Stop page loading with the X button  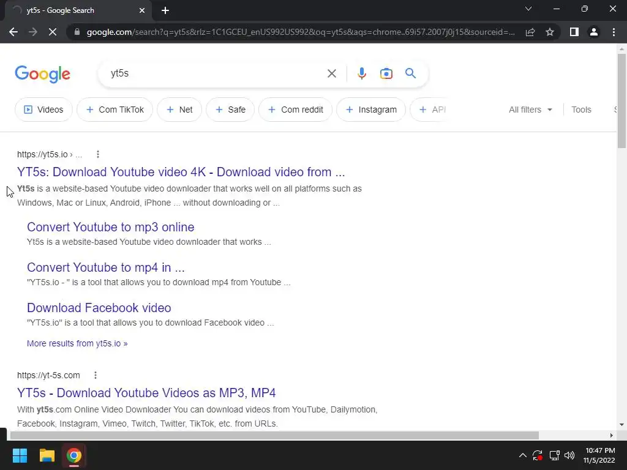(x=53, y=32)
